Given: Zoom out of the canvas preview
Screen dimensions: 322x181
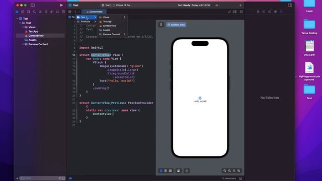Looking at the screenshot, I should click(225, 171).
